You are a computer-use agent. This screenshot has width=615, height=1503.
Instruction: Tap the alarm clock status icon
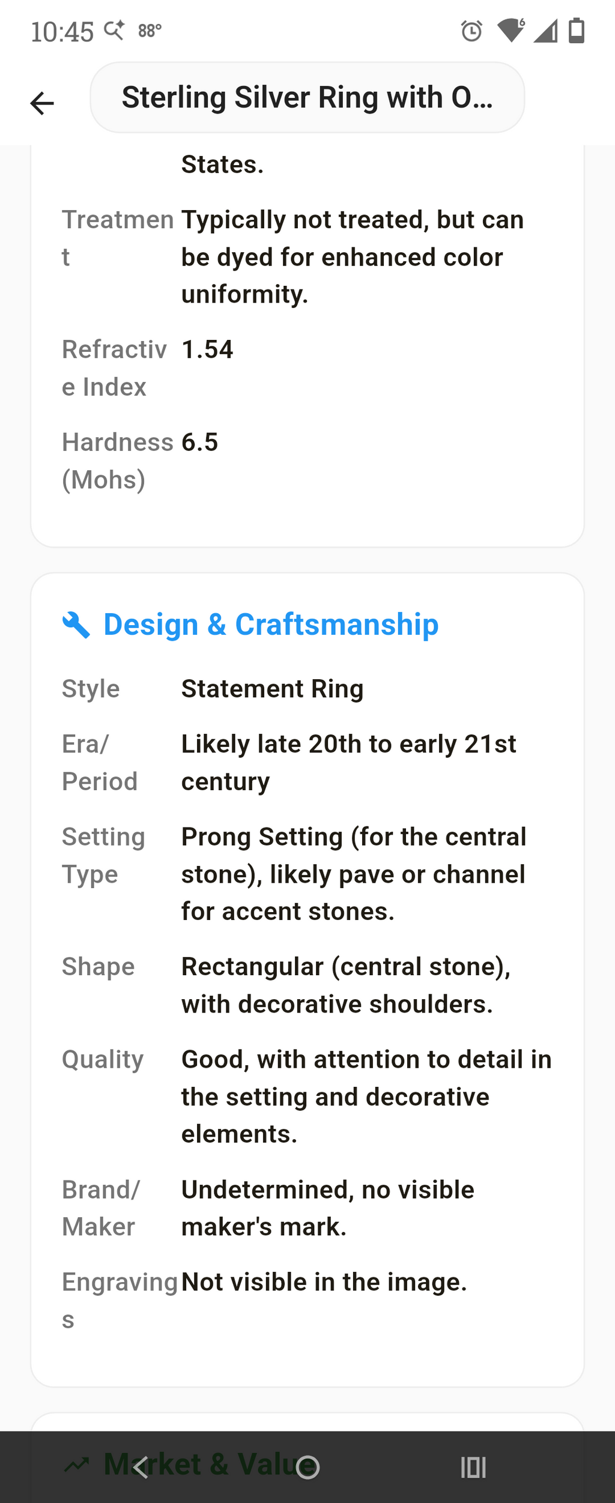click(471, 31)
